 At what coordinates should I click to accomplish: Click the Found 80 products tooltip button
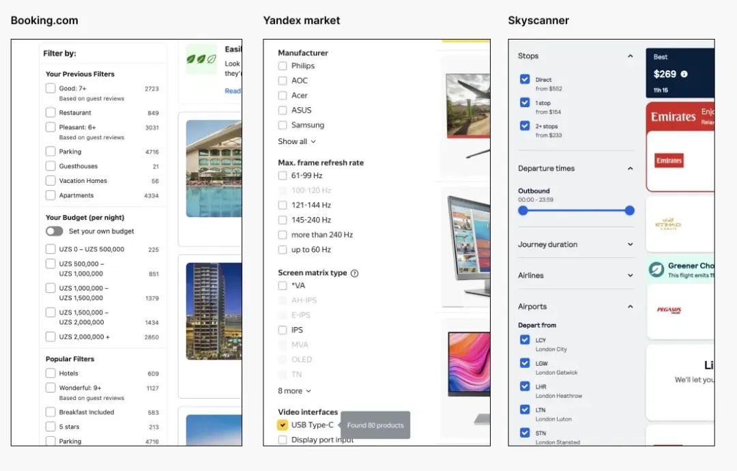pos(375,425)
